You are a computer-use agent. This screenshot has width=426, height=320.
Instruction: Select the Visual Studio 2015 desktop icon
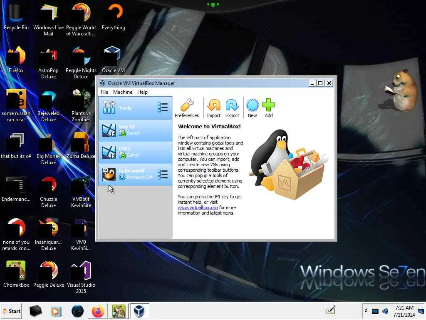click(x=81, y=277)
